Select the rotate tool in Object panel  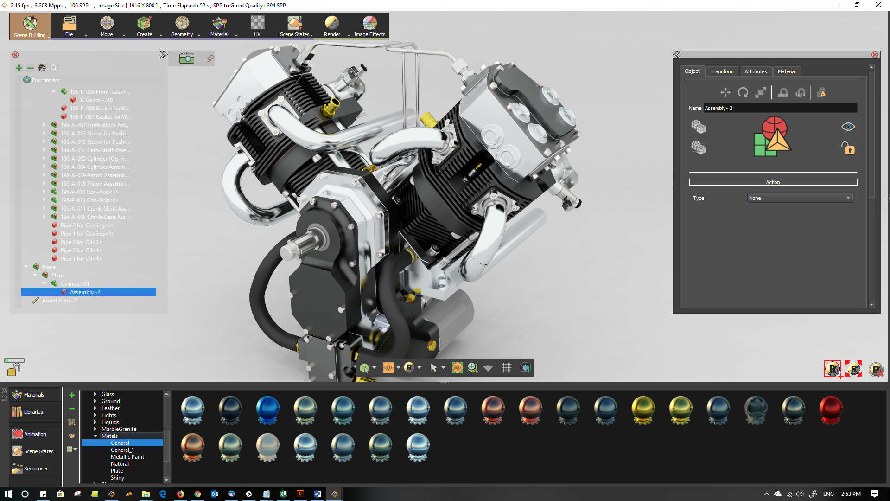coord(743,93)
